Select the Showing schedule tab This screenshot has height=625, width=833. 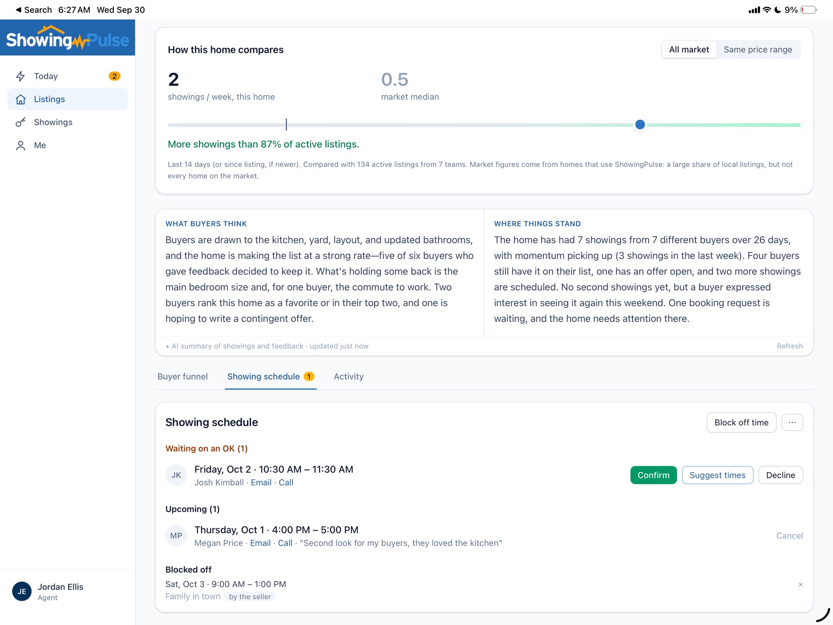pyautogui.click(x=271, y=376)
